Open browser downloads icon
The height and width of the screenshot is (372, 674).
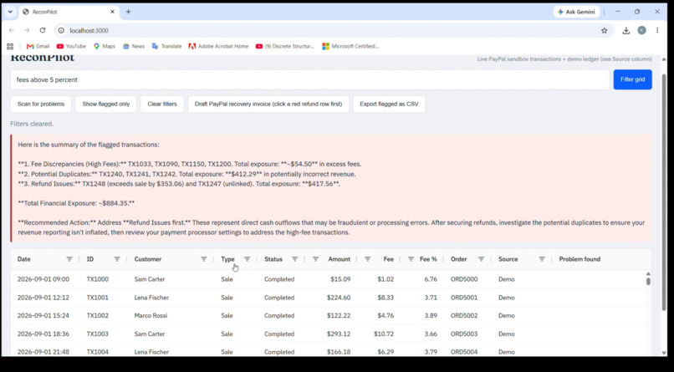[x=625, y=30]
